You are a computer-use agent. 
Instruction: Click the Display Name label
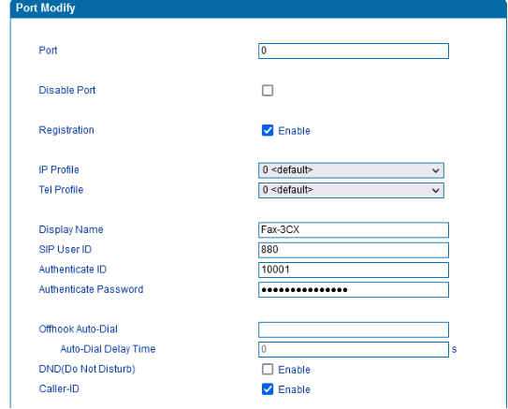pyautogui.click(x=71, y=229)
